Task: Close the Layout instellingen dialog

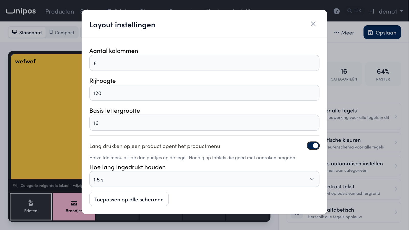Action: click(x=313, y=24)
